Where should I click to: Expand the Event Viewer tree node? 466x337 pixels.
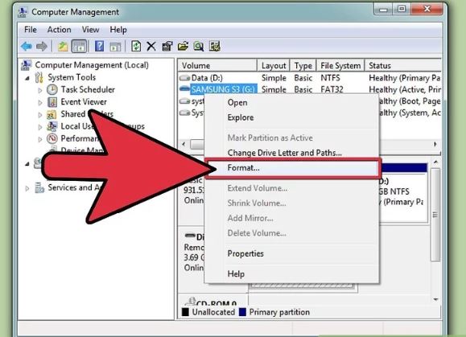click(40, 103)
